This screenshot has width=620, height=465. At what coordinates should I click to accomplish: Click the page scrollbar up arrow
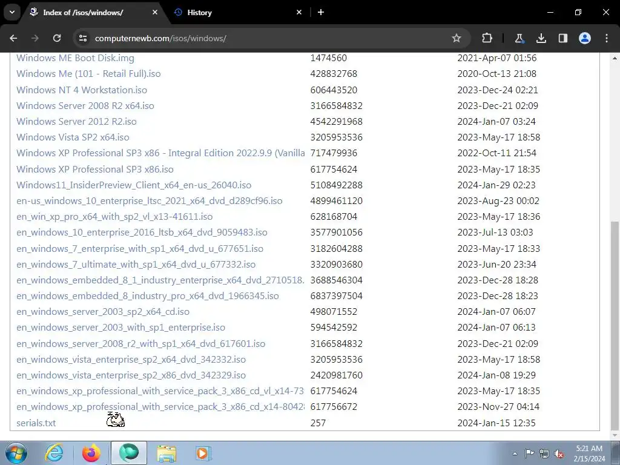coord(615,58)
